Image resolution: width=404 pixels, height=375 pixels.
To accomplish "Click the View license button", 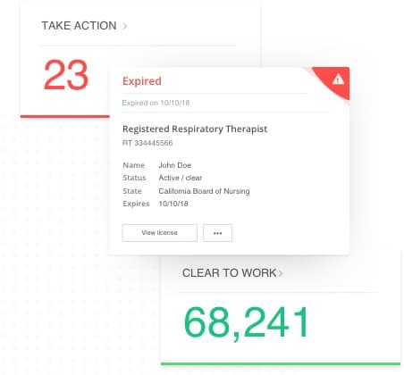I will coord(160,233).
